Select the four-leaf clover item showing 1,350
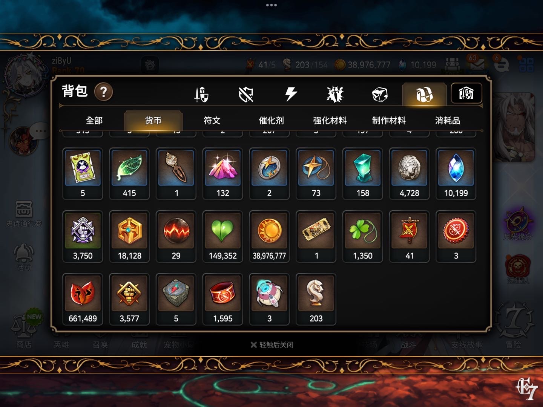This screenshot has height=407, width=543. (x=363, y=237)
